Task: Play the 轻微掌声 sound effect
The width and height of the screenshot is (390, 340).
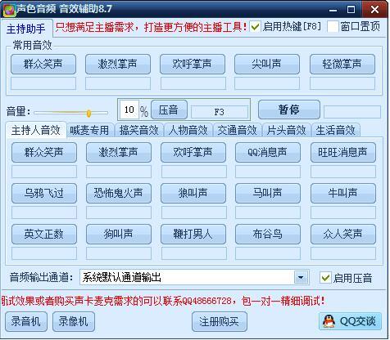Action: point(342,65)
